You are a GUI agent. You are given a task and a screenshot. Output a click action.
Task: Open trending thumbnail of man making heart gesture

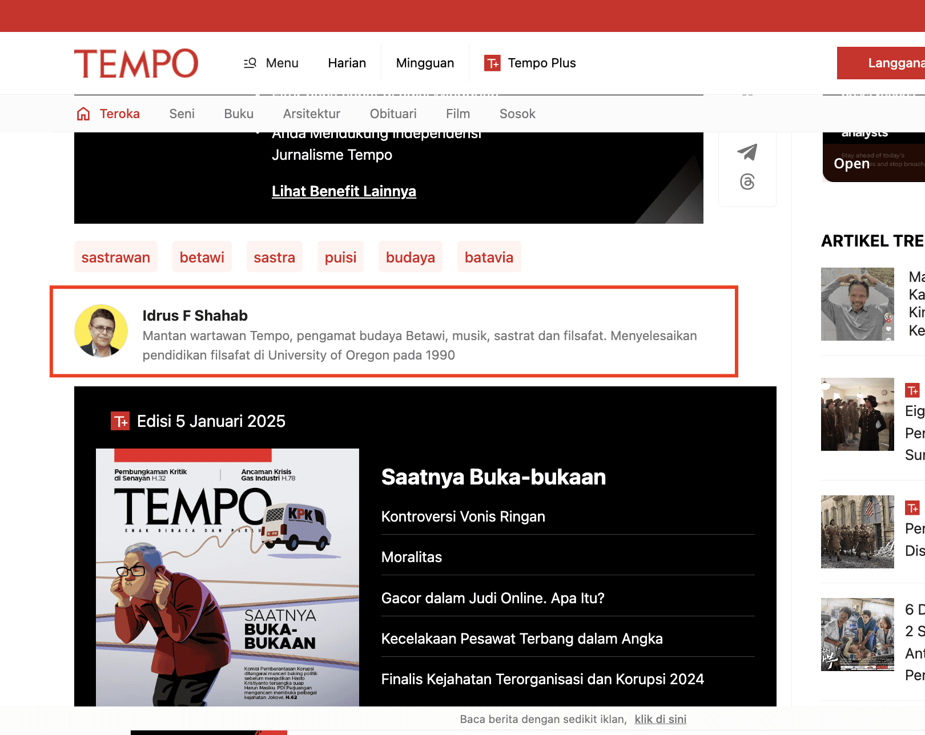pos(858,304)
